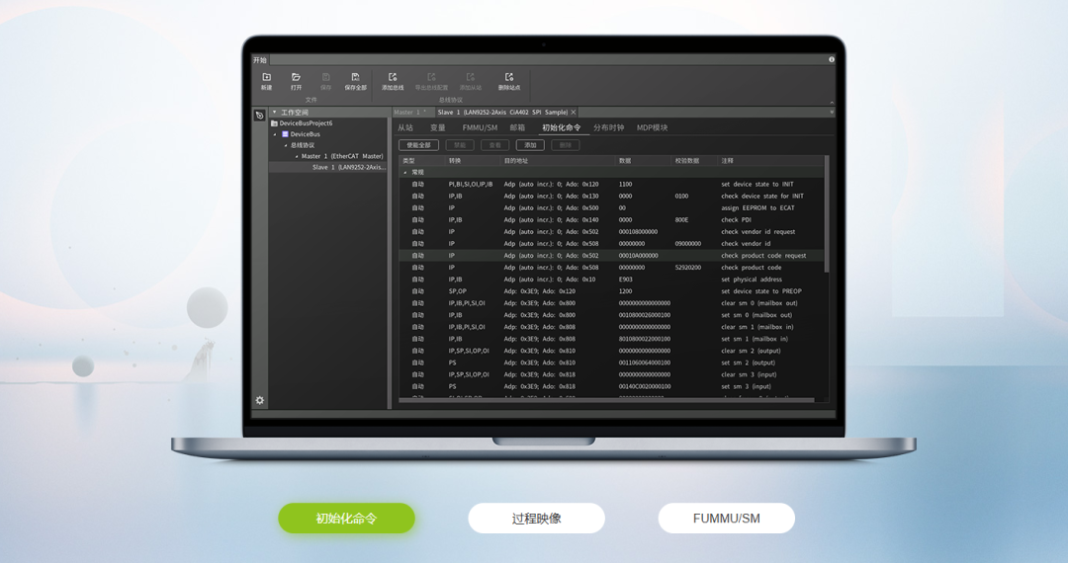Switch to the 邮箱 tab

pyautogui.click(x=517, y=127)
